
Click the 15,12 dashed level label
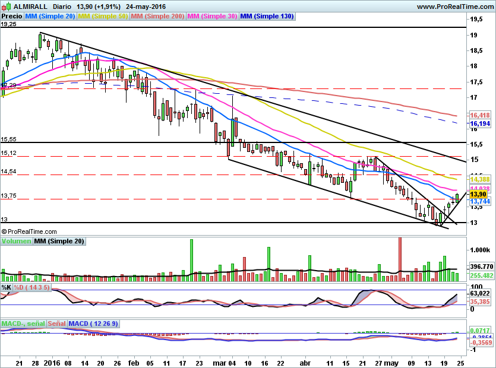tap(8, 153)
